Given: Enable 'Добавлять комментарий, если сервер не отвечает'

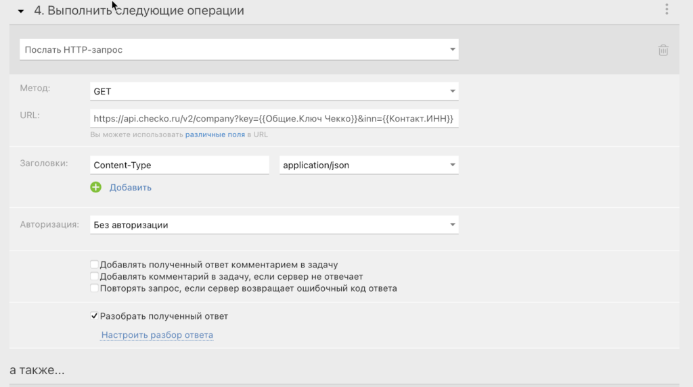Looking at the screenshot, I should [x=95, y=276].
